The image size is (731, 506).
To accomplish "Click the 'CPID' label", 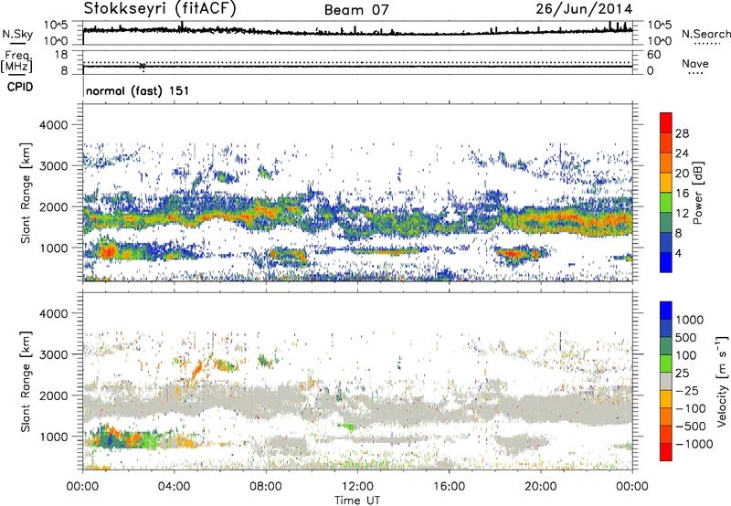I will (x=20, y=87).
